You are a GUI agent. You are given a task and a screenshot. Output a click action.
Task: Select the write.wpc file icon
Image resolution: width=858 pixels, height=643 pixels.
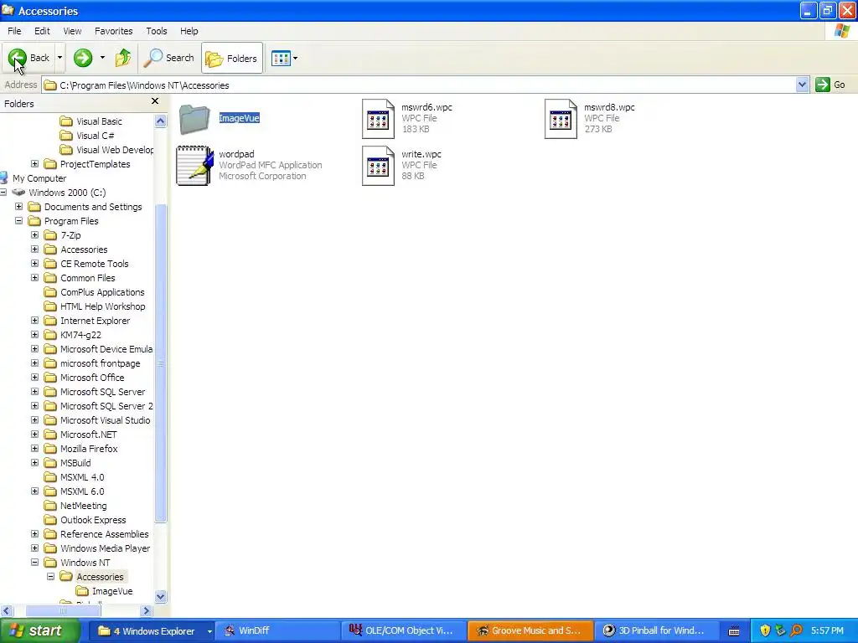tap(378, 166)
